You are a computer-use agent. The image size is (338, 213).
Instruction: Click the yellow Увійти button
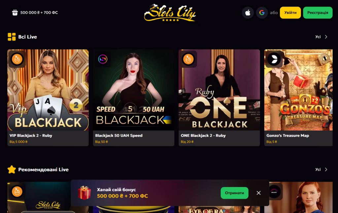pyautogui.click(x=290, y=13)
